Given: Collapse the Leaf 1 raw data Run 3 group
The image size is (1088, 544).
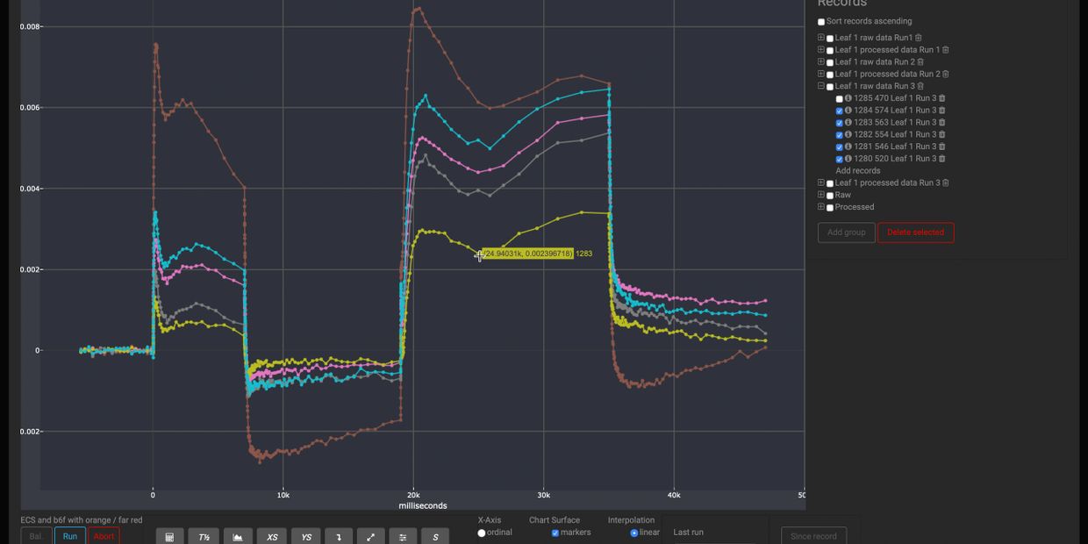Looking at the screenshot, I should 821,86.
